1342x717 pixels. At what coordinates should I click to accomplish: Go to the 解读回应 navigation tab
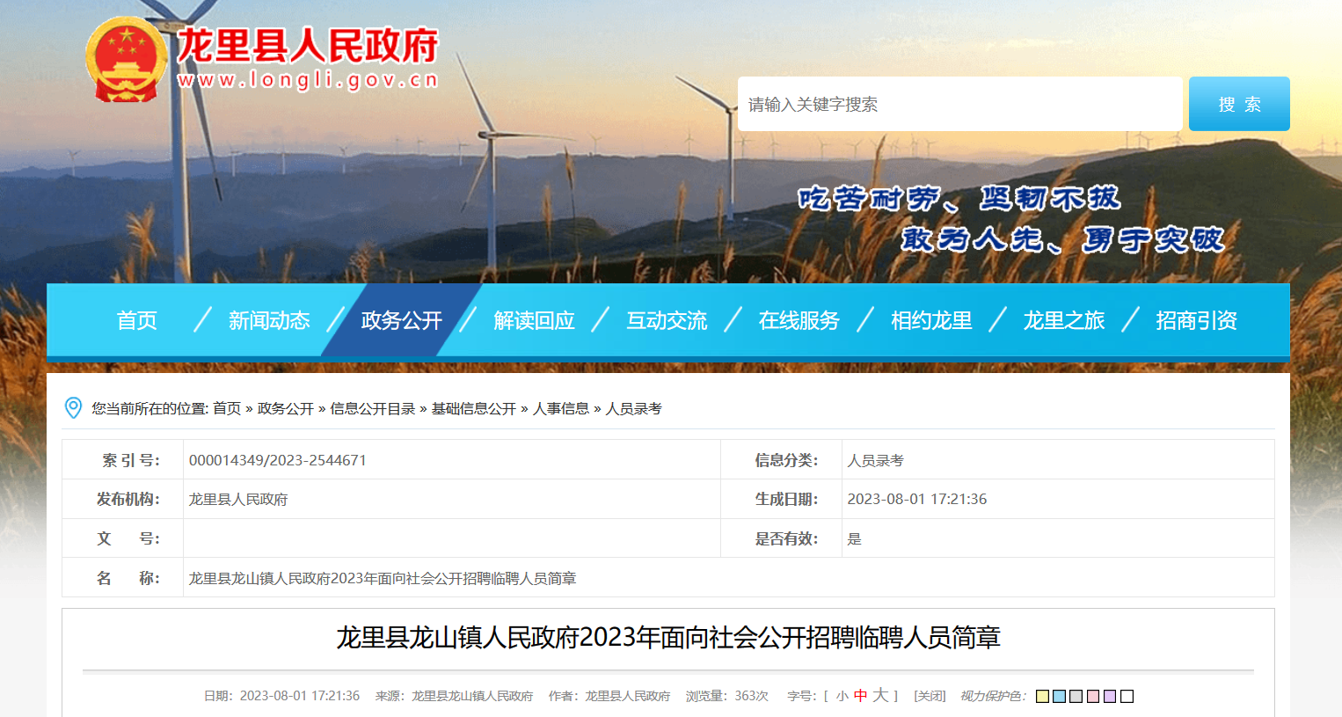[535, 320]
